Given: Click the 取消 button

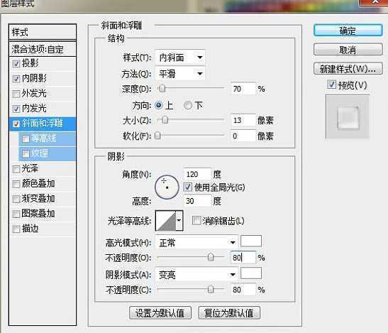Looking at the screenshot, I should 348,50.
